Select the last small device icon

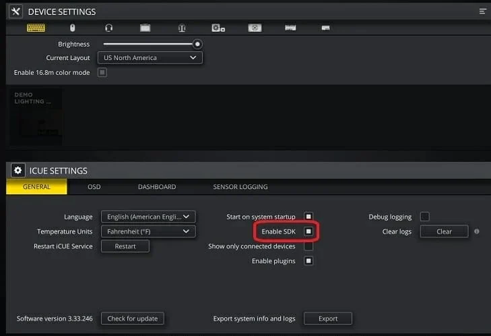tap(325, 28)
